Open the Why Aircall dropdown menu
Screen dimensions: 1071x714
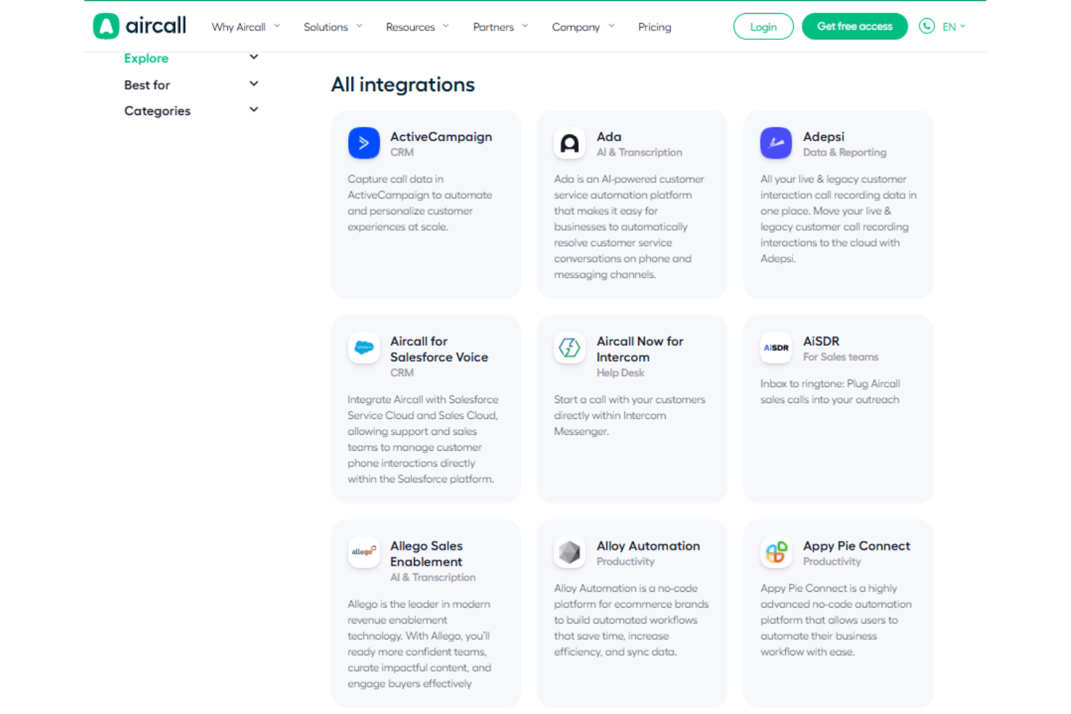[246, 27]
